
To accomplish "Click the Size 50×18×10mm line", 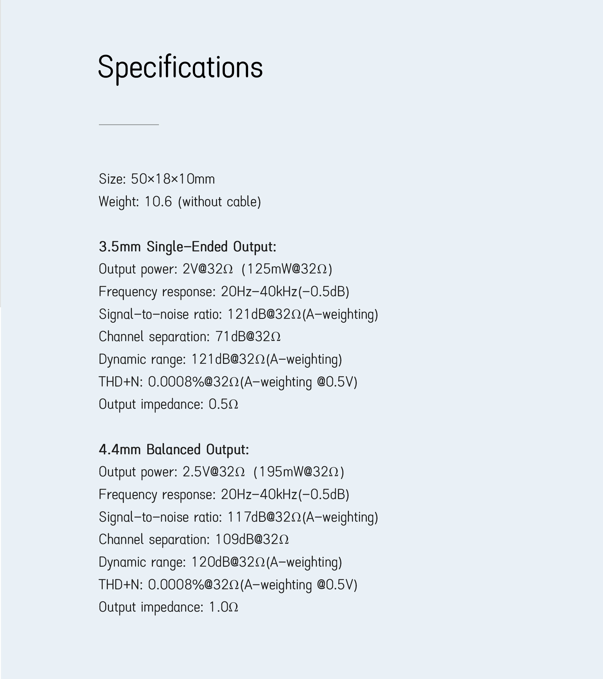I will (x=157, y=179).
